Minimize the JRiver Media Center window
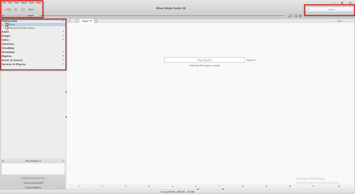 [x=334, y=3]
